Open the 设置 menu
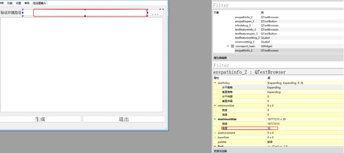 tap(18, 3)
